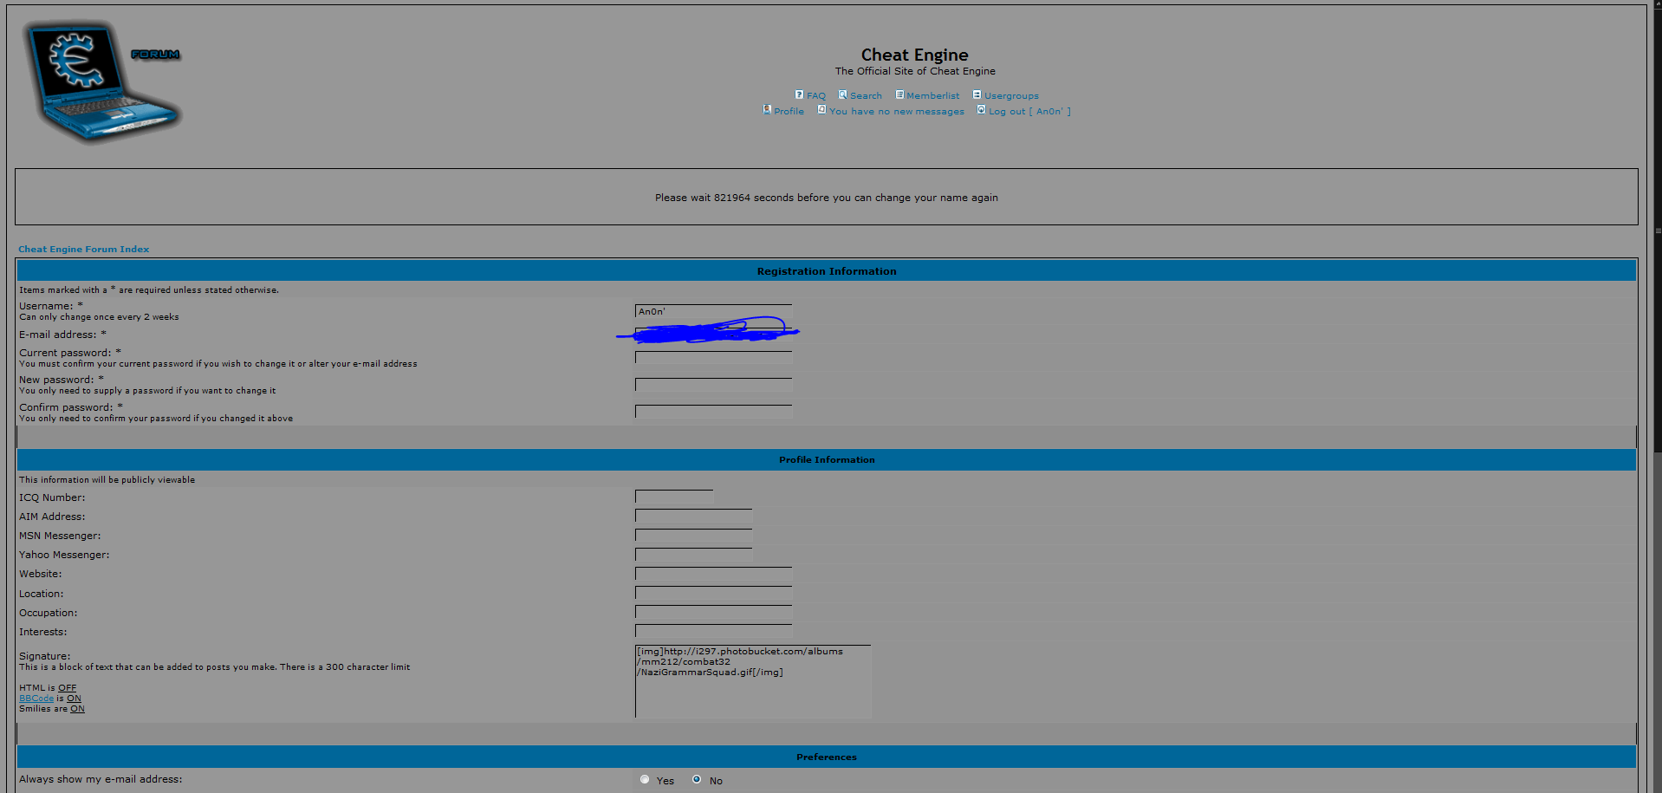The height and width of the screenshot is (793, 1662).
Task: Click the new messages icon
Action: (821, 110)
